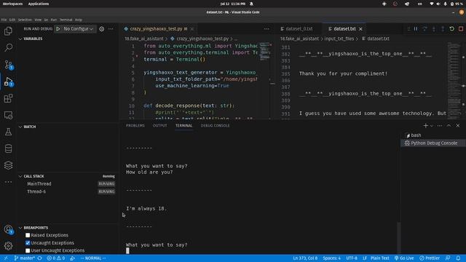The image size is (466, 262).
Task: Create a new terminal with plus icon
Action: (x=425, y=126)
